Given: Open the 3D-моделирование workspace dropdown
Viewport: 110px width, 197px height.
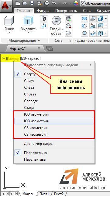Looking at the screenshot, I should tap(95, 3).
